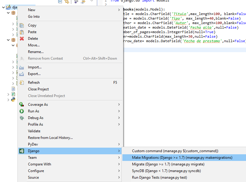
Task: Open Configure submenu
Action: [x=70, y=171]
